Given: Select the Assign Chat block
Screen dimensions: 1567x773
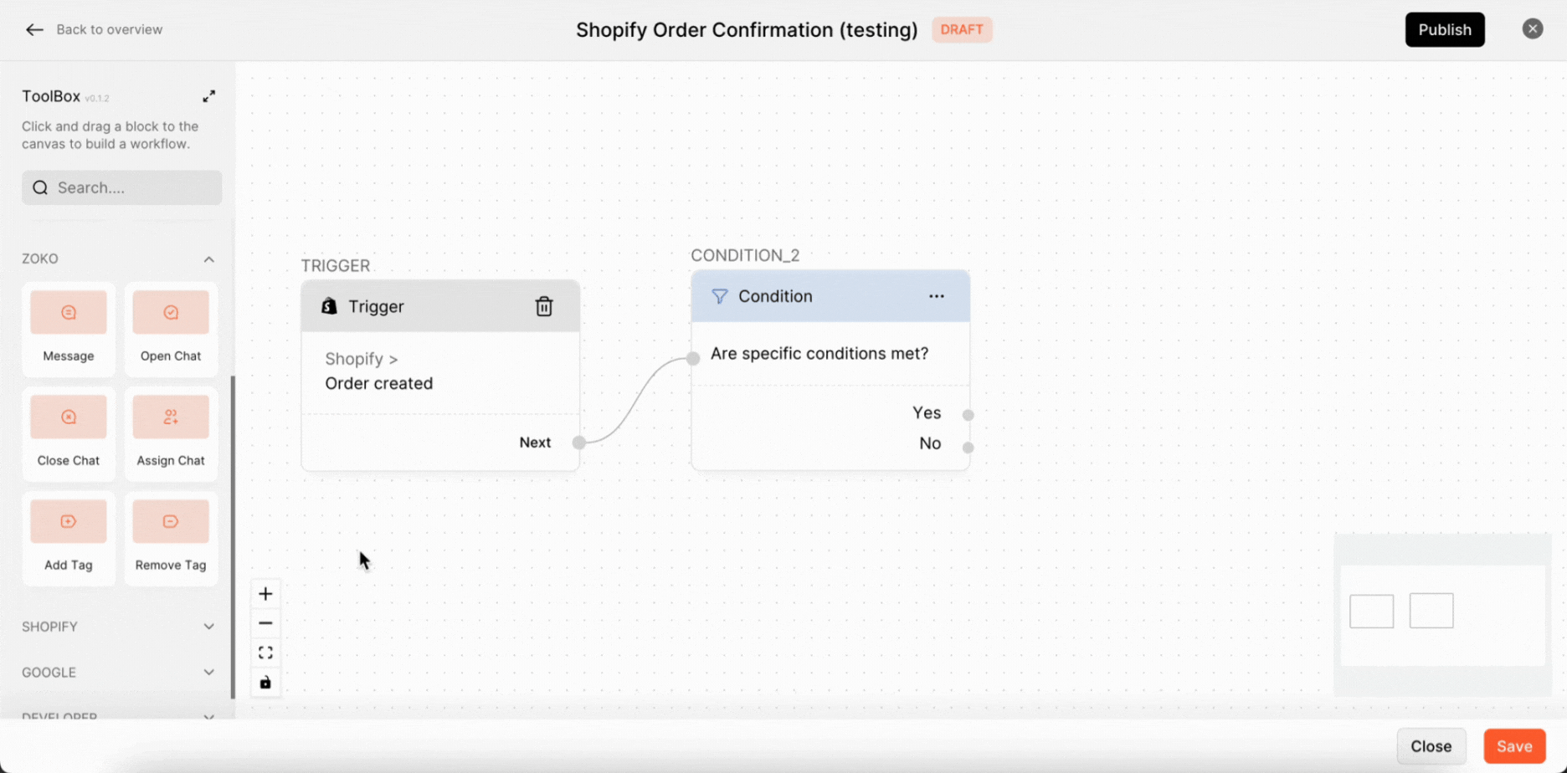Looking at the screenshot, I should [171, 433].
